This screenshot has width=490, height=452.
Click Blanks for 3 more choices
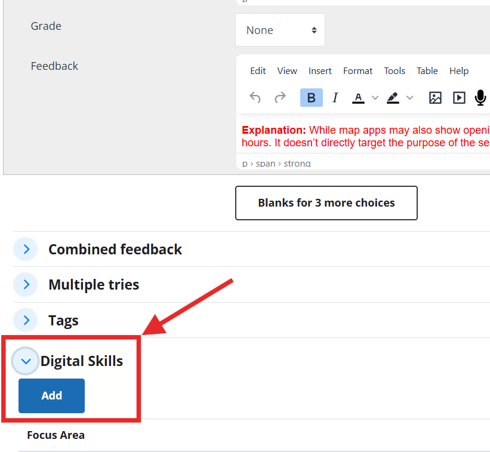(x=326, y=203)
